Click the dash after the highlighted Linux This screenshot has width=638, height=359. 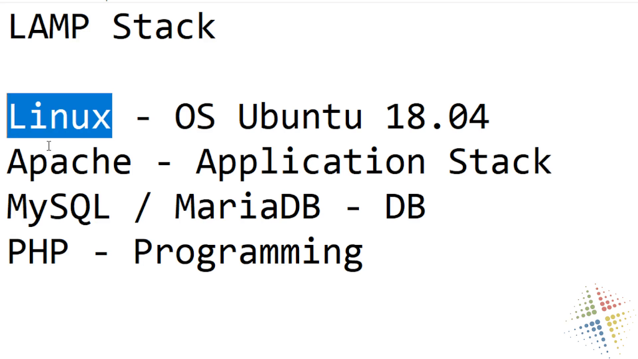pos(143,119)
